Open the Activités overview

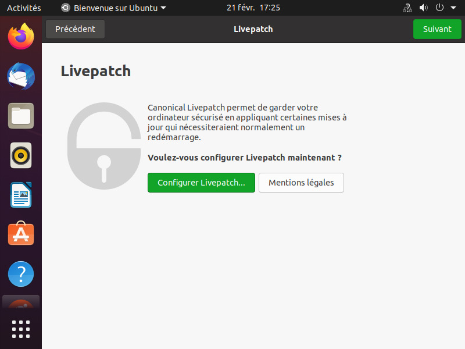click(24, 8)
